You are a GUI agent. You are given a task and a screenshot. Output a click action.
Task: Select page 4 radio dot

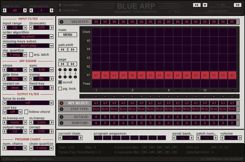(75, 69)
